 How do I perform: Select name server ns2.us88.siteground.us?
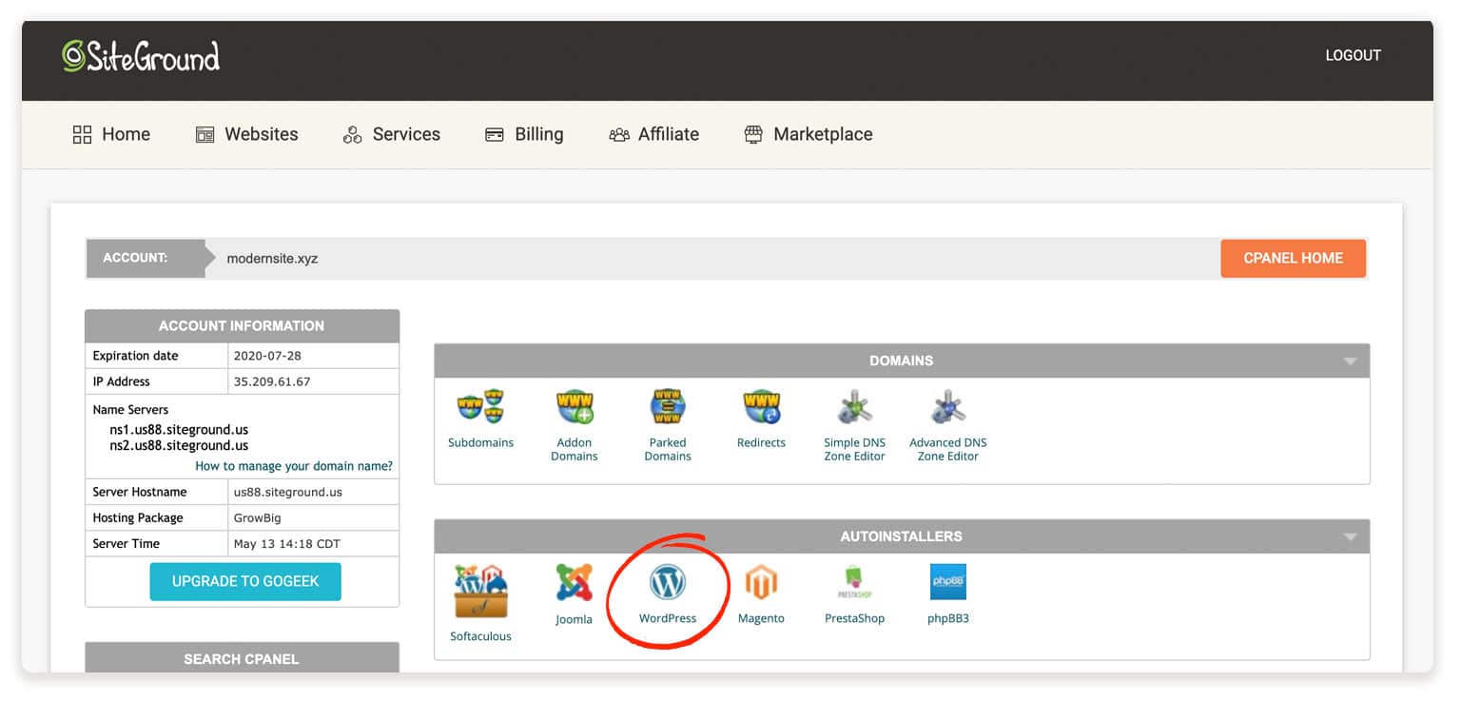coord(179,445)
